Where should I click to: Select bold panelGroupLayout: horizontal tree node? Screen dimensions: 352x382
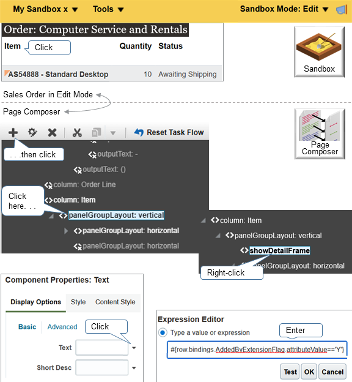click(131, 231)
